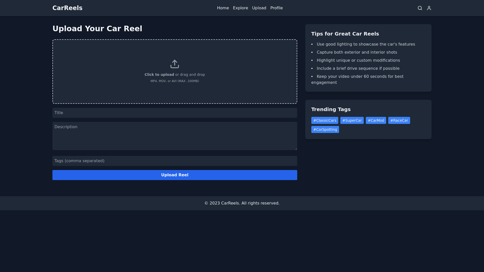Select the #ClassicCars trending tag

coord(324,120)
